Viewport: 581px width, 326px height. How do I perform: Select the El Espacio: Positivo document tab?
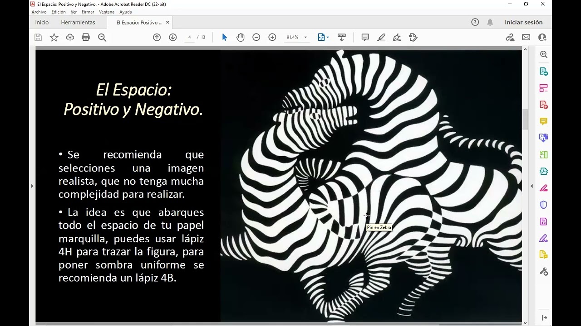click(139, 22)
